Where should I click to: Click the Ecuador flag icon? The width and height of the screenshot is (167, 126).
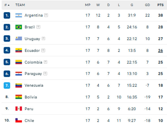pyautogui.click(x=19, y=50)
